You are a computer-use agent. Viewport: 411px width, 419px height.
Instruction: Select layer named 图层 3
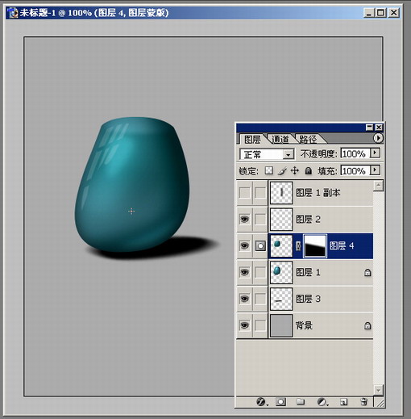tap(308, 299)
